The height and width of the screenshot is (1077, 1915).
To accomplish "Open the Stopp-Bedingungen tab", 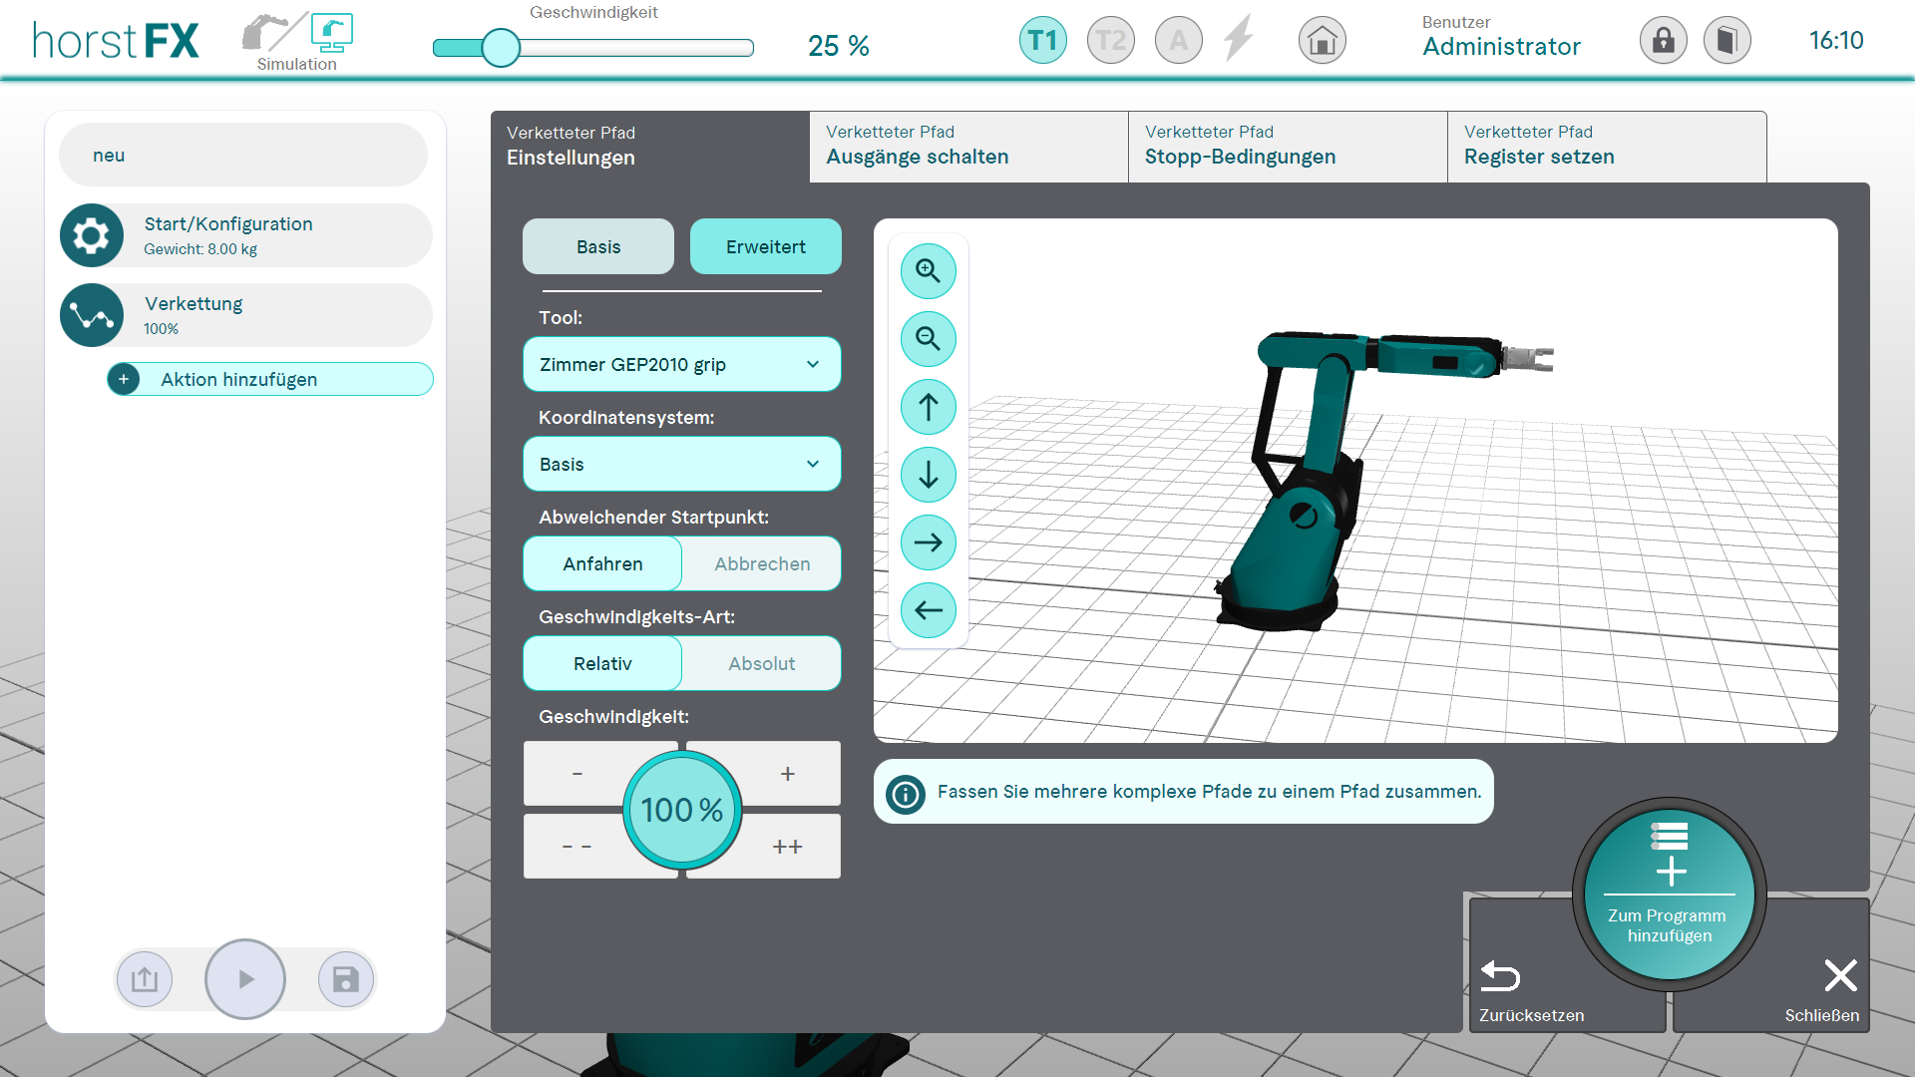I will pos(1287,147).
